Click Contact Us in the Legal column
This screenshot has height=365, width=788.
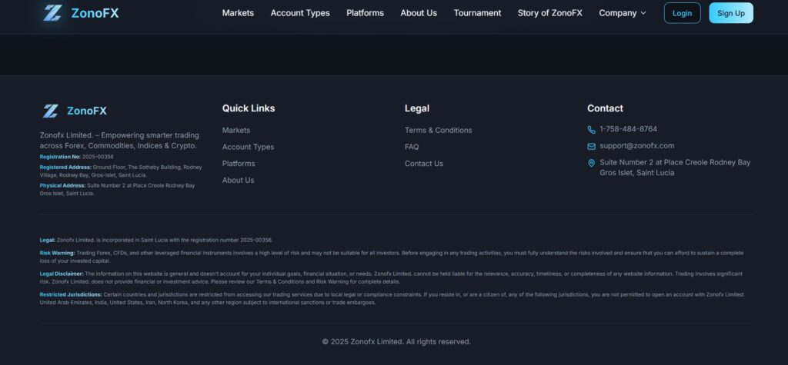[x=424, y=164]
